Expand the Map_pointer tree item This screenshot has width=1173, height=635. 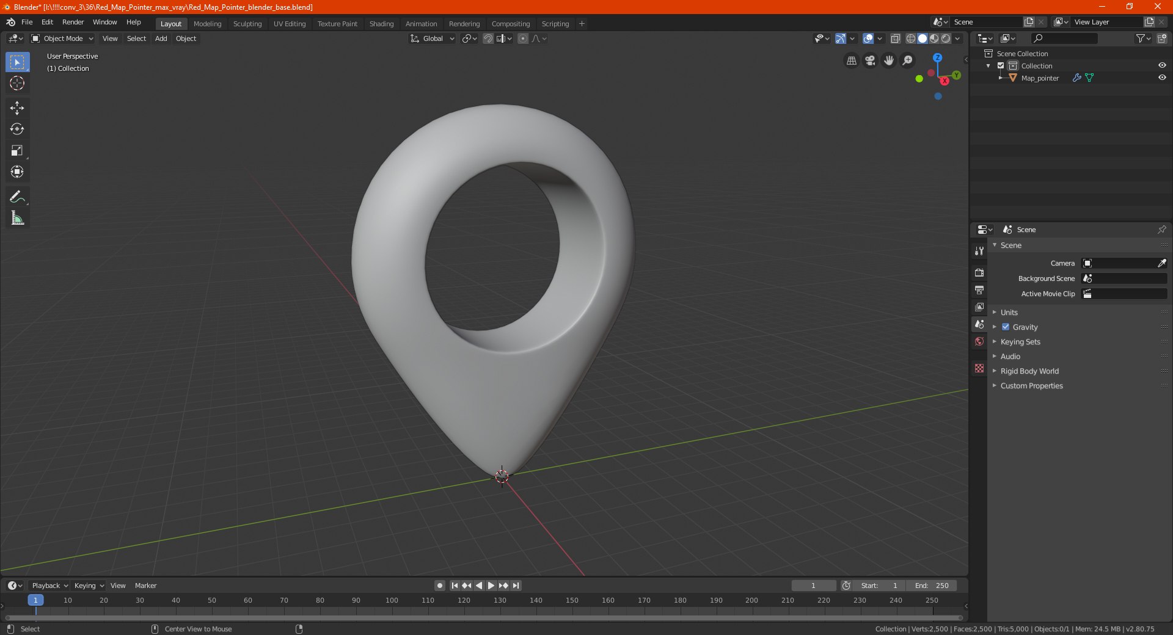[1001, 78]
